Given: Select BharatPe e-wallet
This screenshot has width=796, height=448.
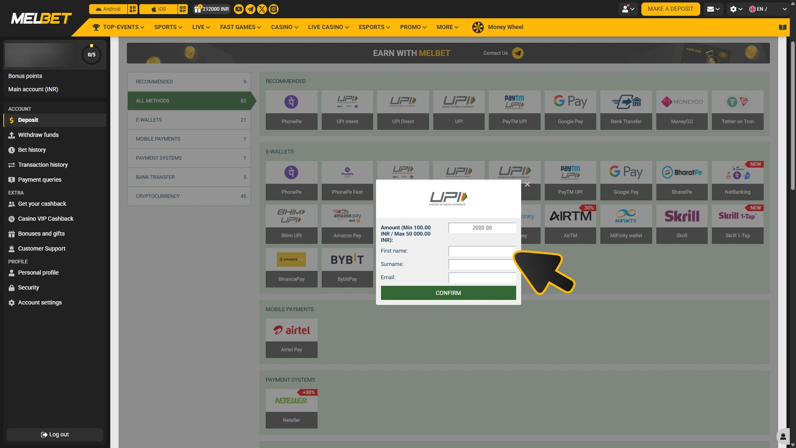Looking at the screenshot, I should pos(682,180).
